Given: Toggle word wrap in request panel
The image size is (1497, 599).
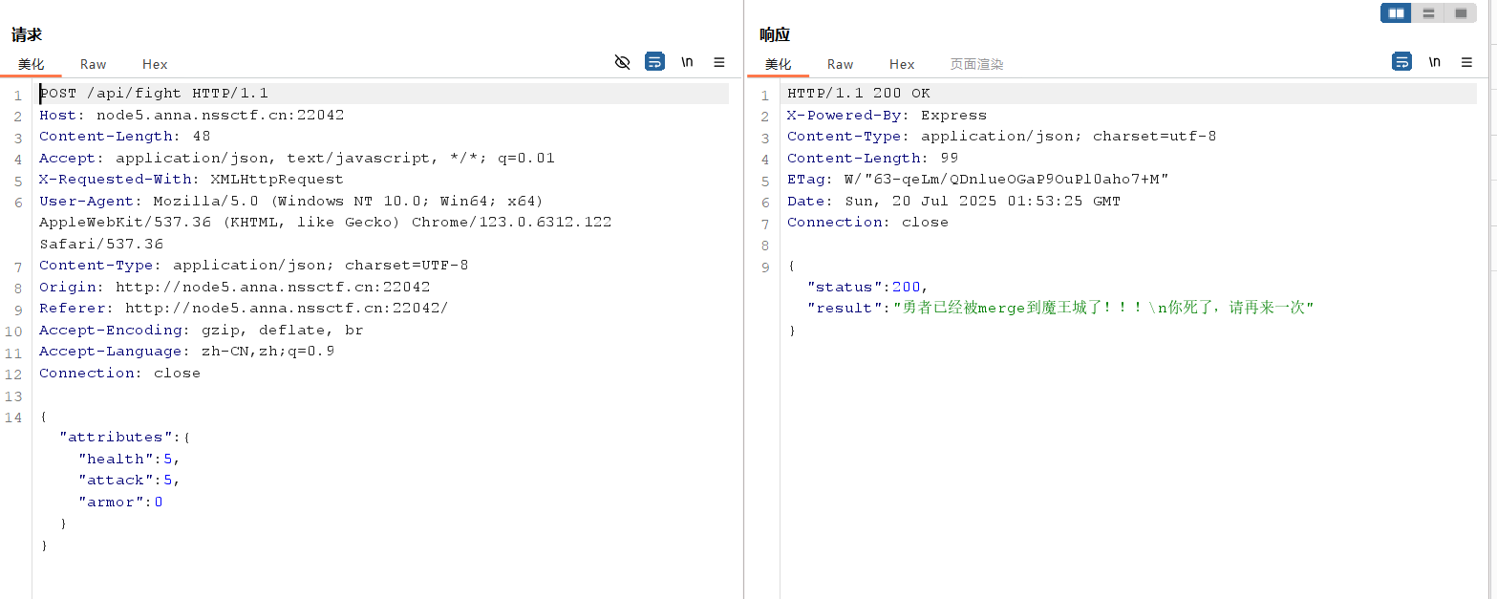Looking at the screenshot, I should point(654,62).
